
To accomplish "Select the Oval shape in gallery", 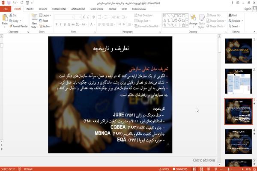I will (x=179, y=16).
